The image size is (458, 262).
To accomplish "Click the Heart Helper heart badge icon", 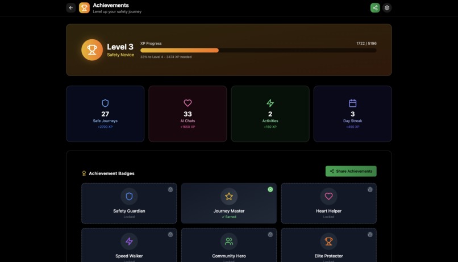I will [328, 196].
